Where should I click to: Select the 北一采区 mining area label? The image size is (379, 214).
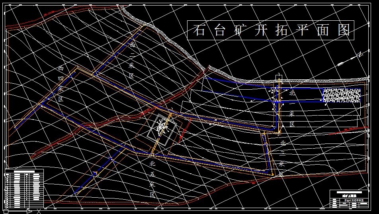click(x=292, y=109)
